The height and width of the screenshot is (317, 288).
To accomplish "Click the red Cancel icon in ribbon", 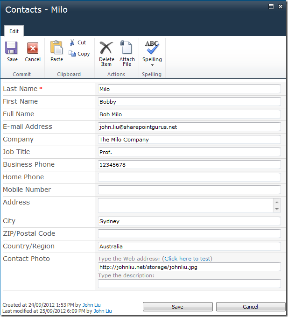I will pos(33,48).
